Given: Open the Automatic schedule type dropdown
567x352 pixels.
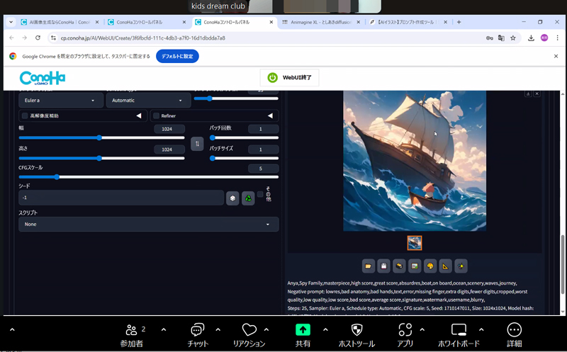Looking at the screenshot, I should pyautogui.click(x=148, y=101).
